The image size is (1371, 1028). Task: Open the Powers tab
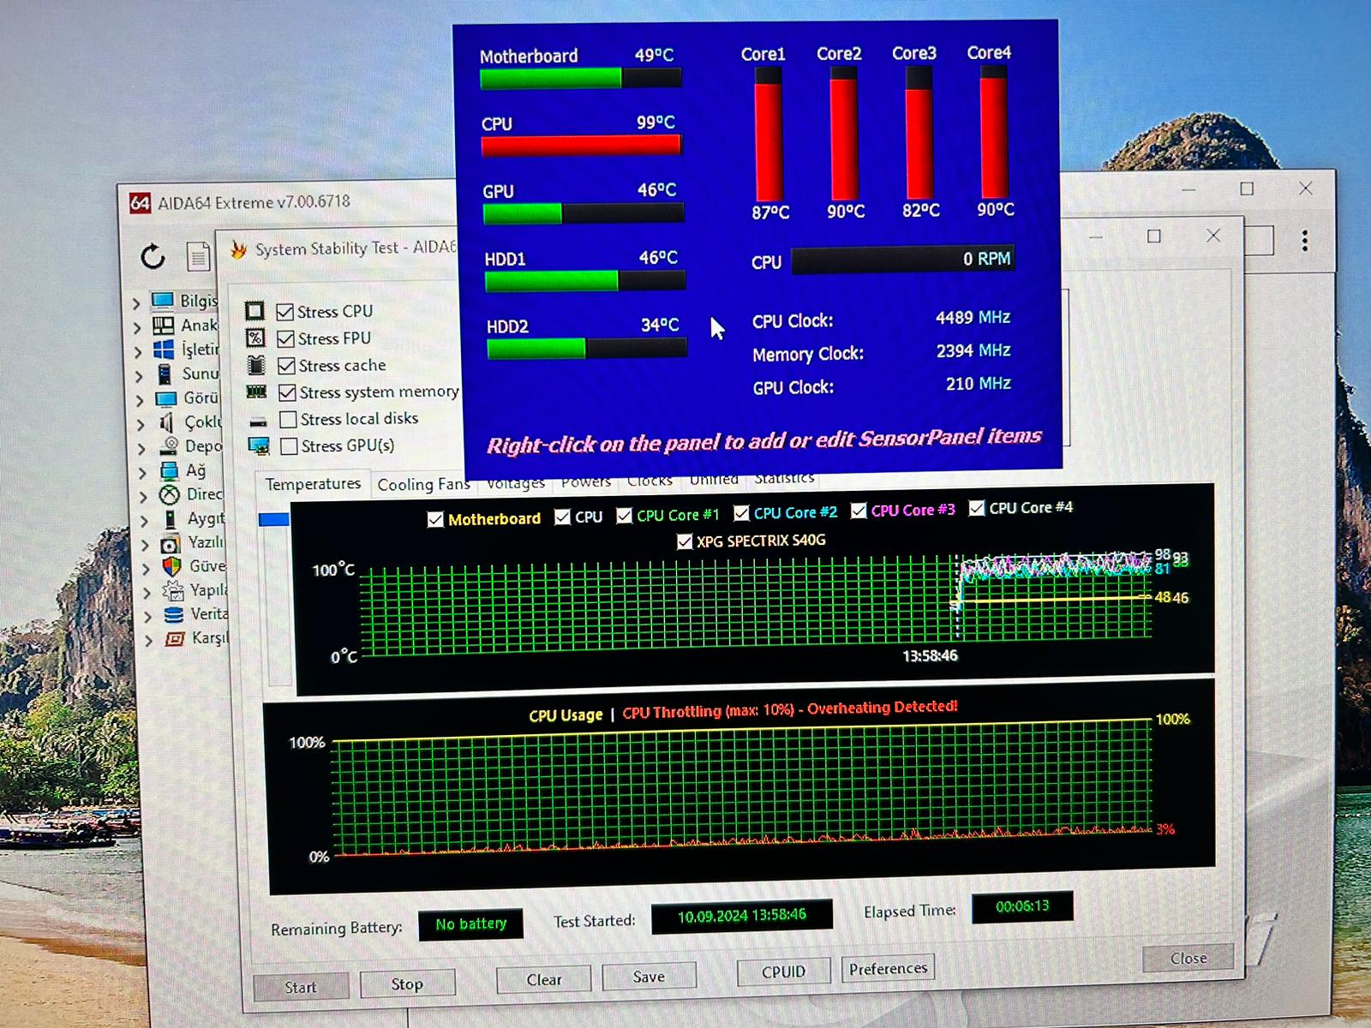click(x=586, y=482)
